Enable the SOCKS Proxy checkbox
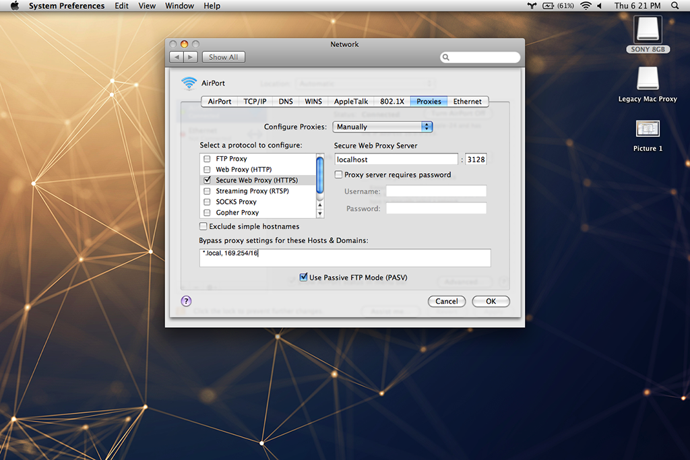 tap(207, 202)
